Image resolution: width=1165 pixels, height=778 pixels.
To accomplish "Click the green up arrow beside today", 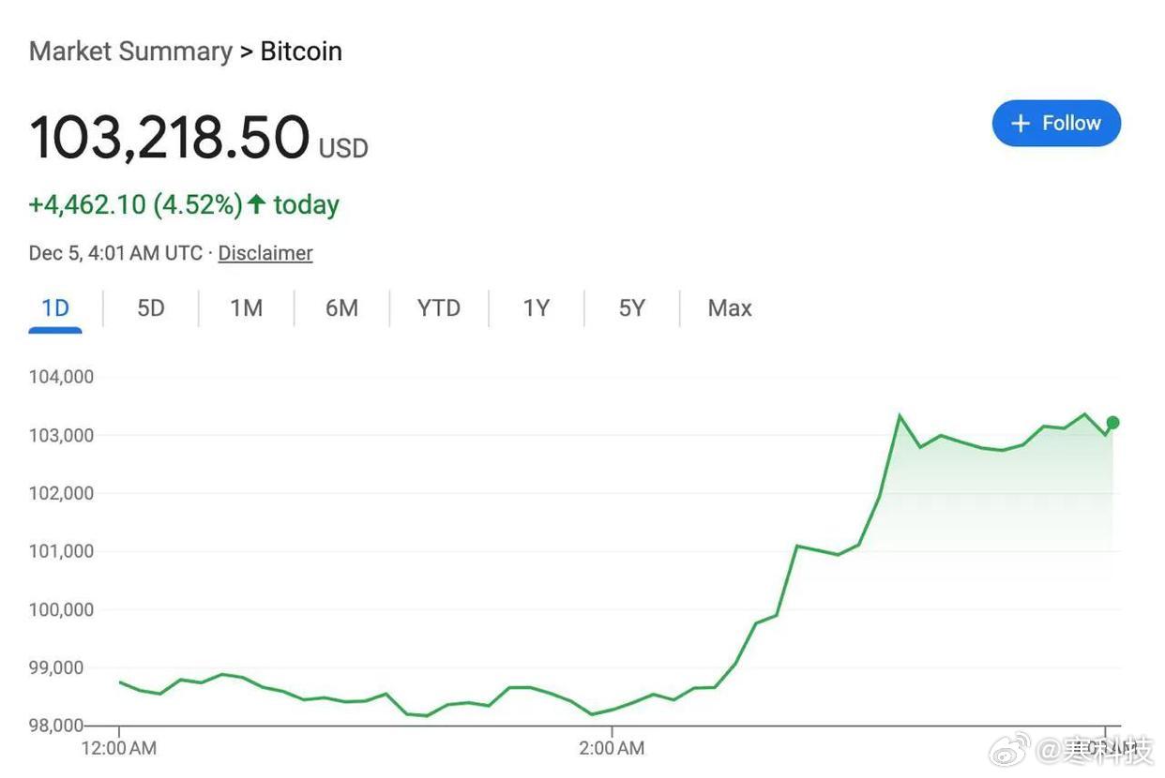I will pyautogui.click(x=257, y=204).
